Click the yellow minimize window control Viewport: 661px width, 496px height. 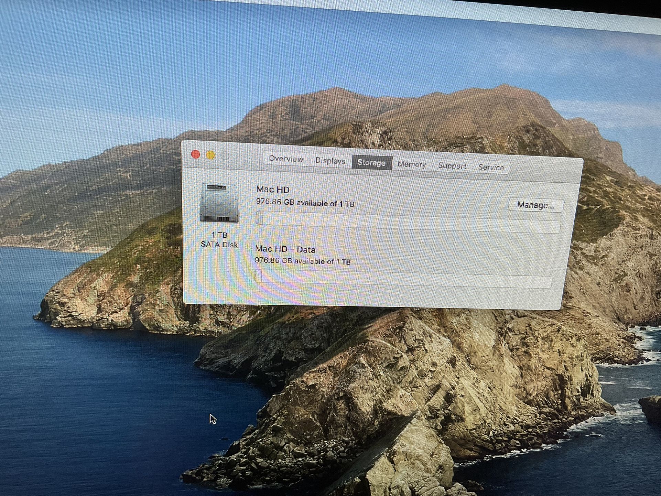tap(211, 155)
